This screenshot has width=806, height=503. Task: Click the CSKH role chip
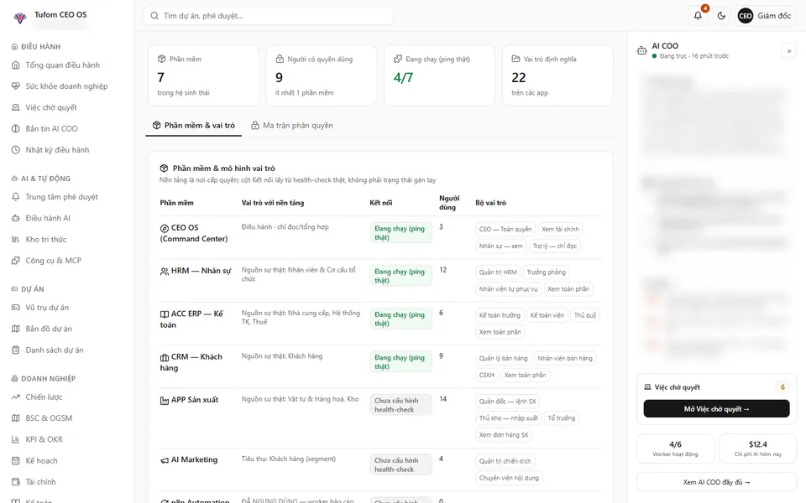(x=487, y=376)
